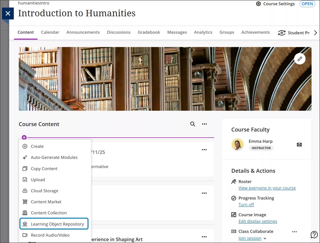Open the Analytics tab
The width and height of the screenshot is (320, 243).
coord(203,32)
